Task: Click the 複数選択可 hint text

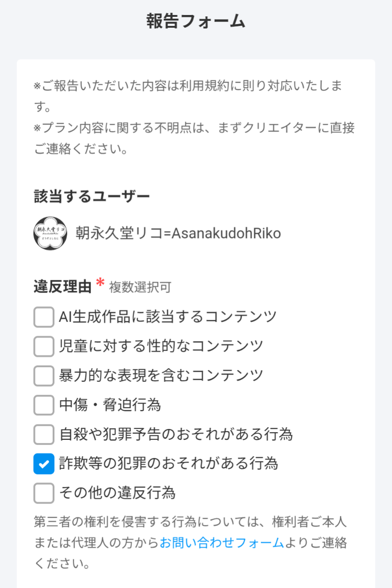Action: point(140,287)
